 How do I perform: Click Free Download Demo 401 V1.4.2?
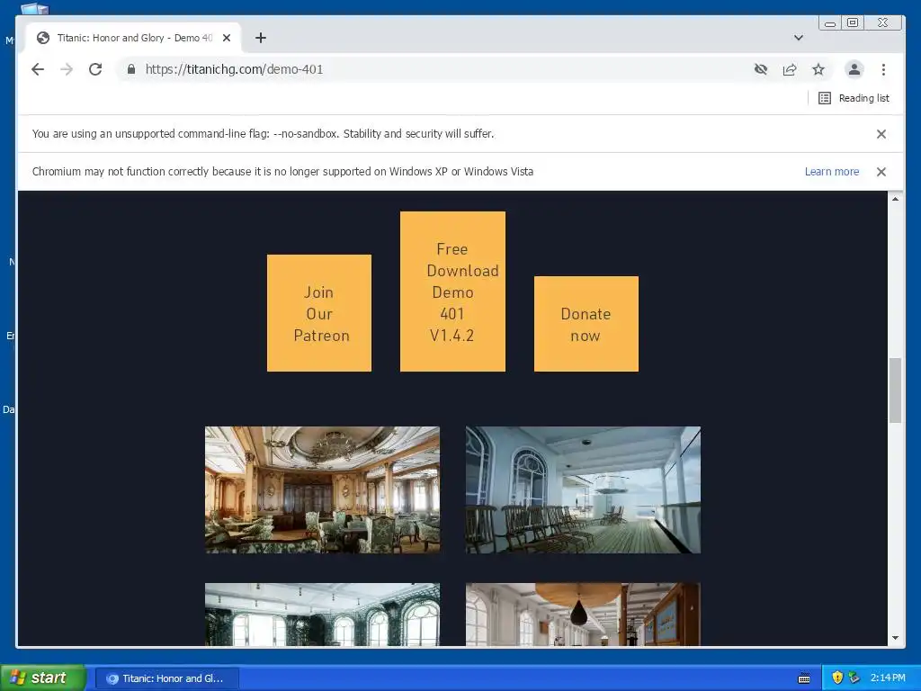tap(452, 292)
